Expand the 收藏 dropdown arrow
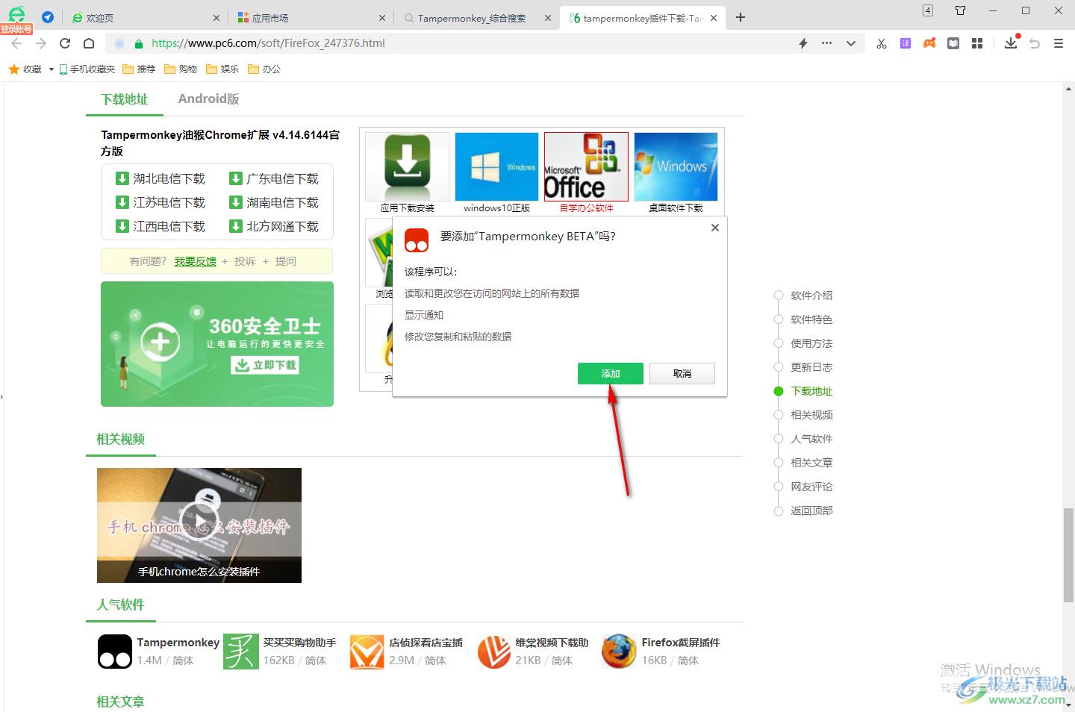This screenshot has height=712, width=1075. point(51,69)
